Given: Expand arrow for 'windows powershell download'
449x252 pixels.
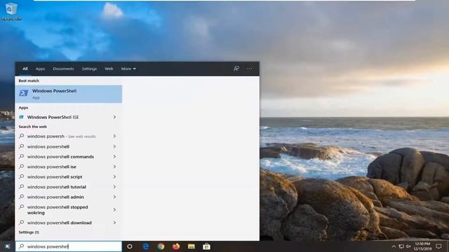Looking at the screenshot, I should [114, 223].
